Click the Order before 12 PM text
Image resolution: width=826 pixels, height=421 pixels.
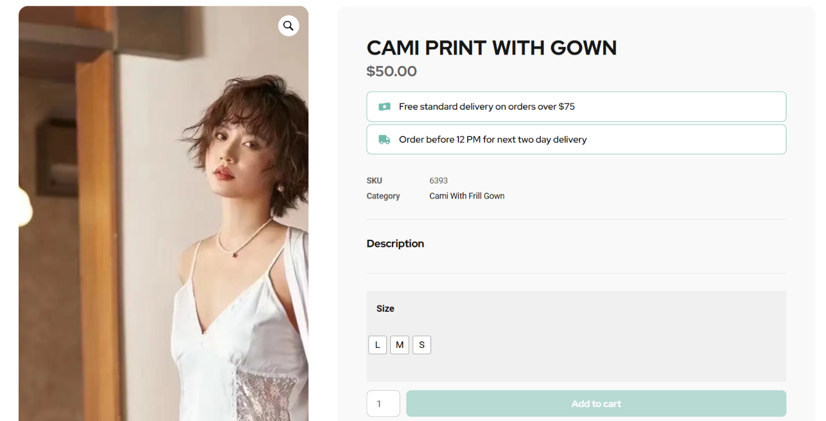click(x=493, y=139)
